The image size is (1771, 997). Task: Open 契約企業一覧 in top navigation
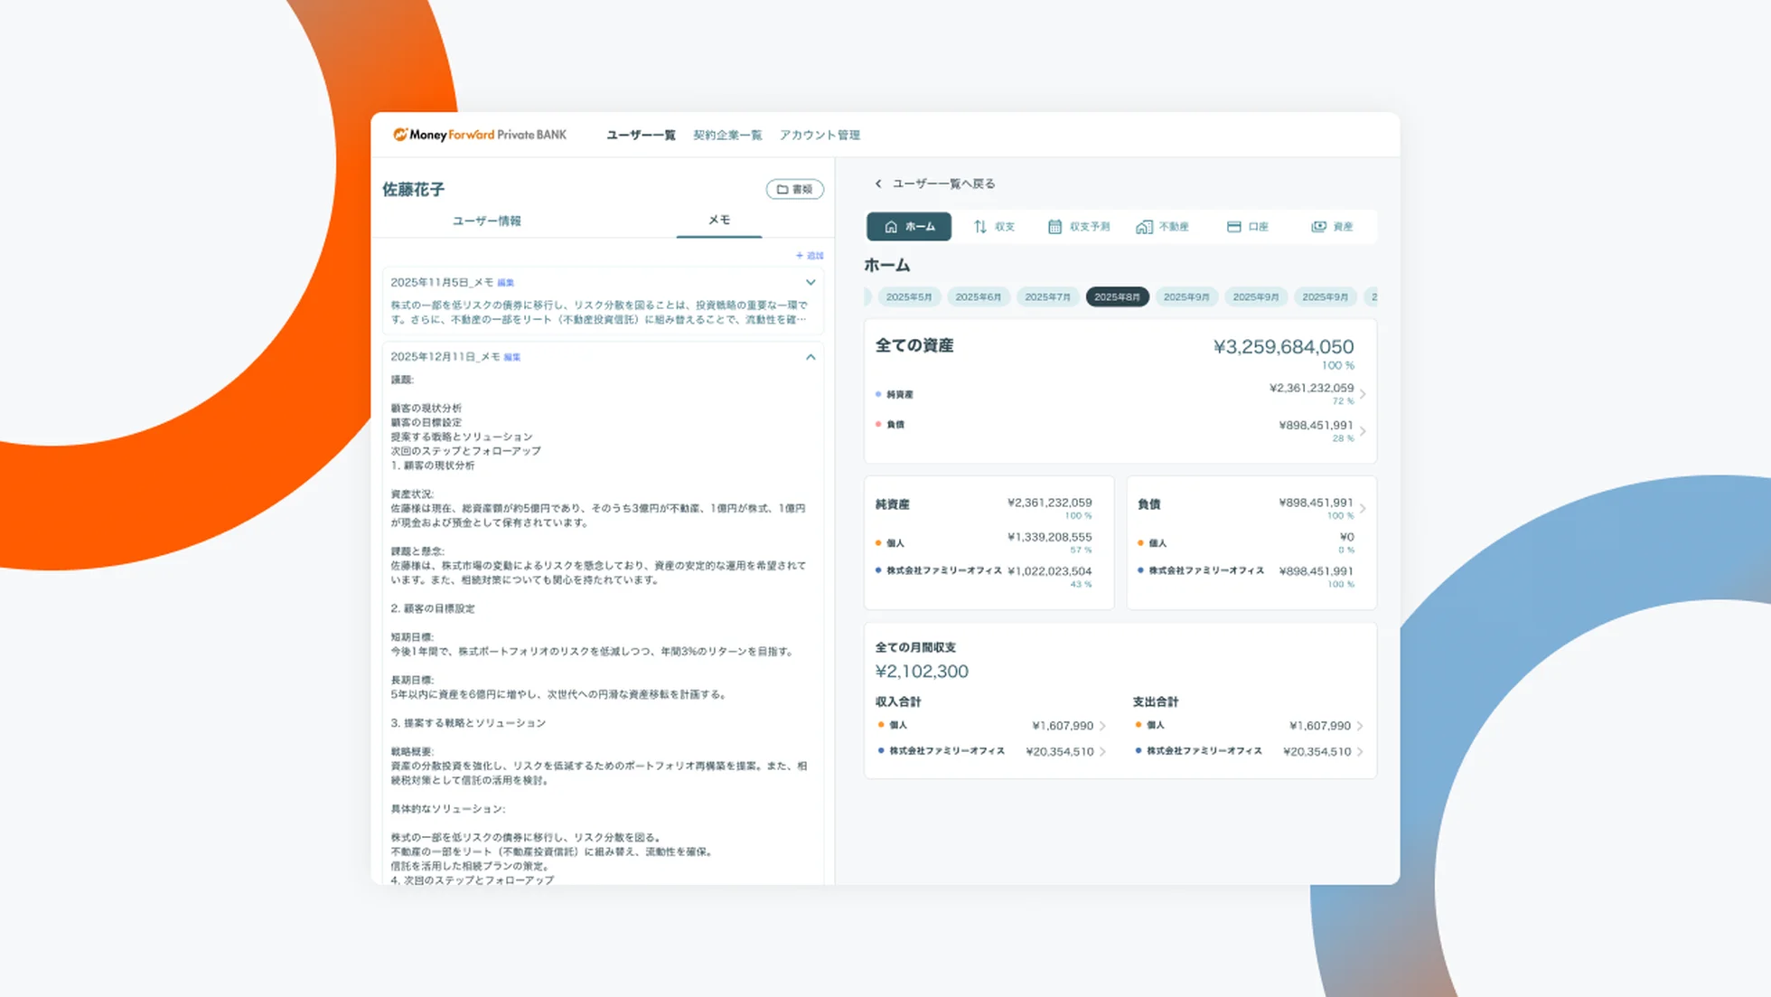(x=727, y=135)
